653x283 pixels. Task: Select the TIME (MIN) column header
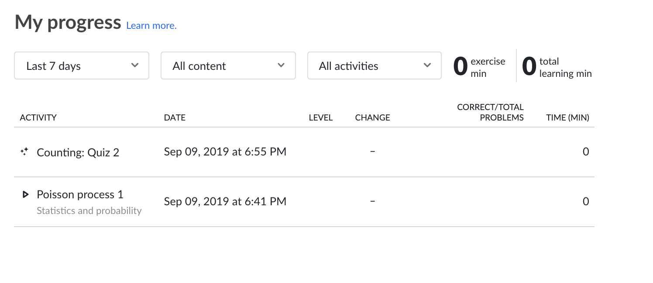pyautogui.click(x=568, y=117)
